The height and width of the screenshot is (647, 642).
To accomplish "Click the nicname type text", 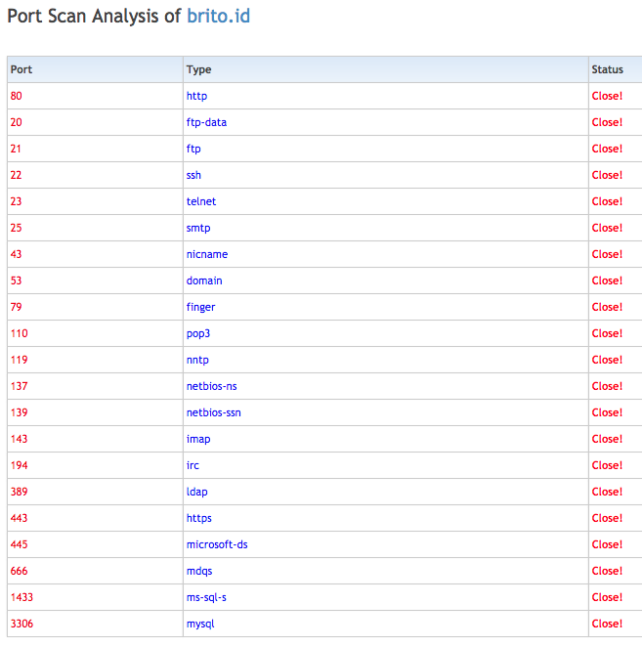I will [x=207, y=254].
